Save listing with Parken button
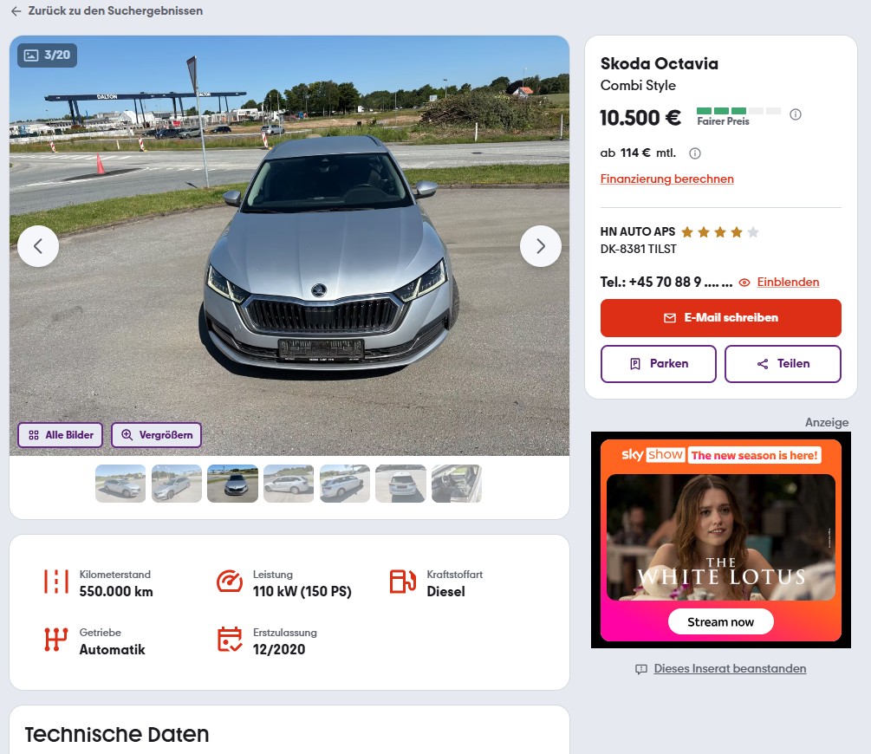Screen dimensions: 871x754 pos(659,364)
